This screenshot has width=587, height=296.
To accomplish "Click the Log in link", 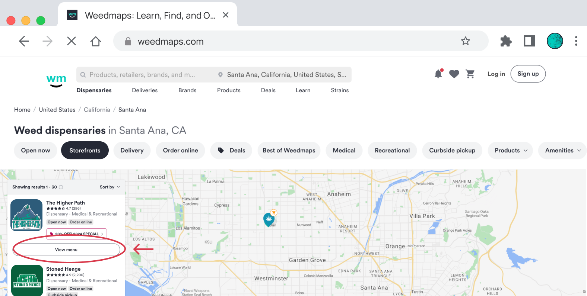I will 496,74.
